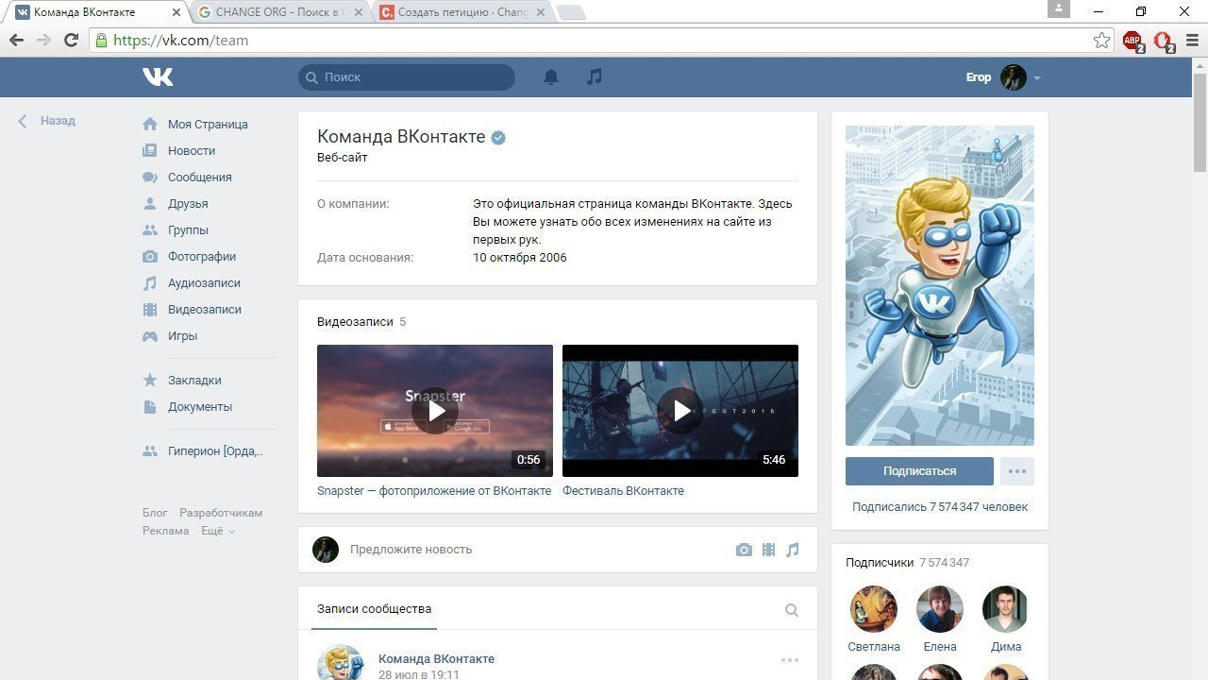Open the Snapster — фотоприложение title link

434,491
